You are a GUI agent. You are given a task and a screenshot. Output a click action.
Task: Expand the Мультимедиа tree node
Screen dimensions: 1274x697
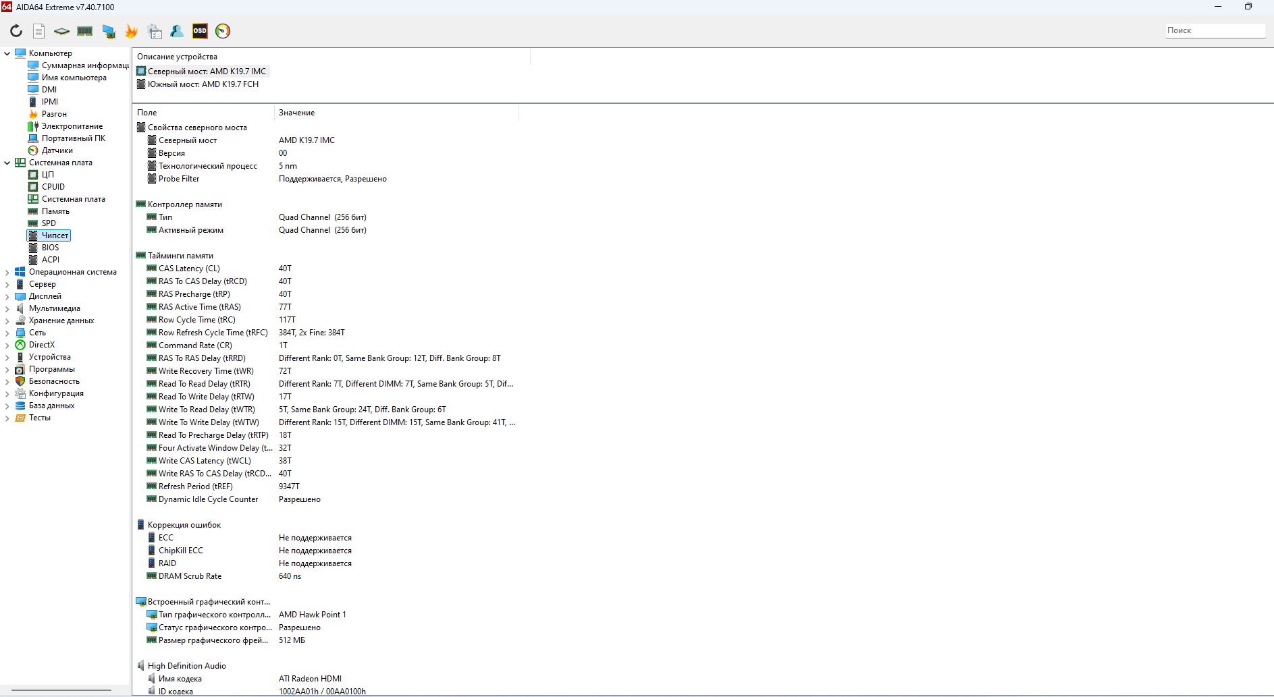(x=7, y=308)
